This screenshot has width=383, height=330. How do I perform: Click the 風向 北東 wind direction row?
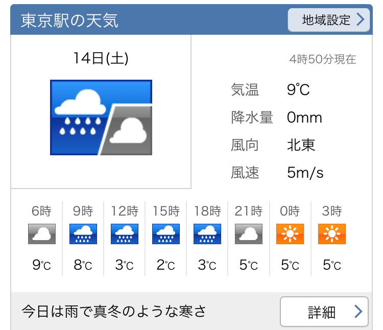click(x=273, y=145)
